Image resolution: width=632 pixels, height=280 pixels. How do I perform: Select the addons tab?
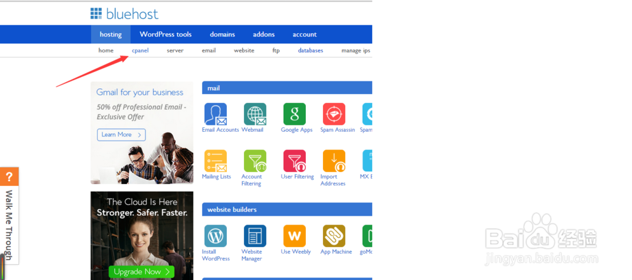click(x=264, y=34)
